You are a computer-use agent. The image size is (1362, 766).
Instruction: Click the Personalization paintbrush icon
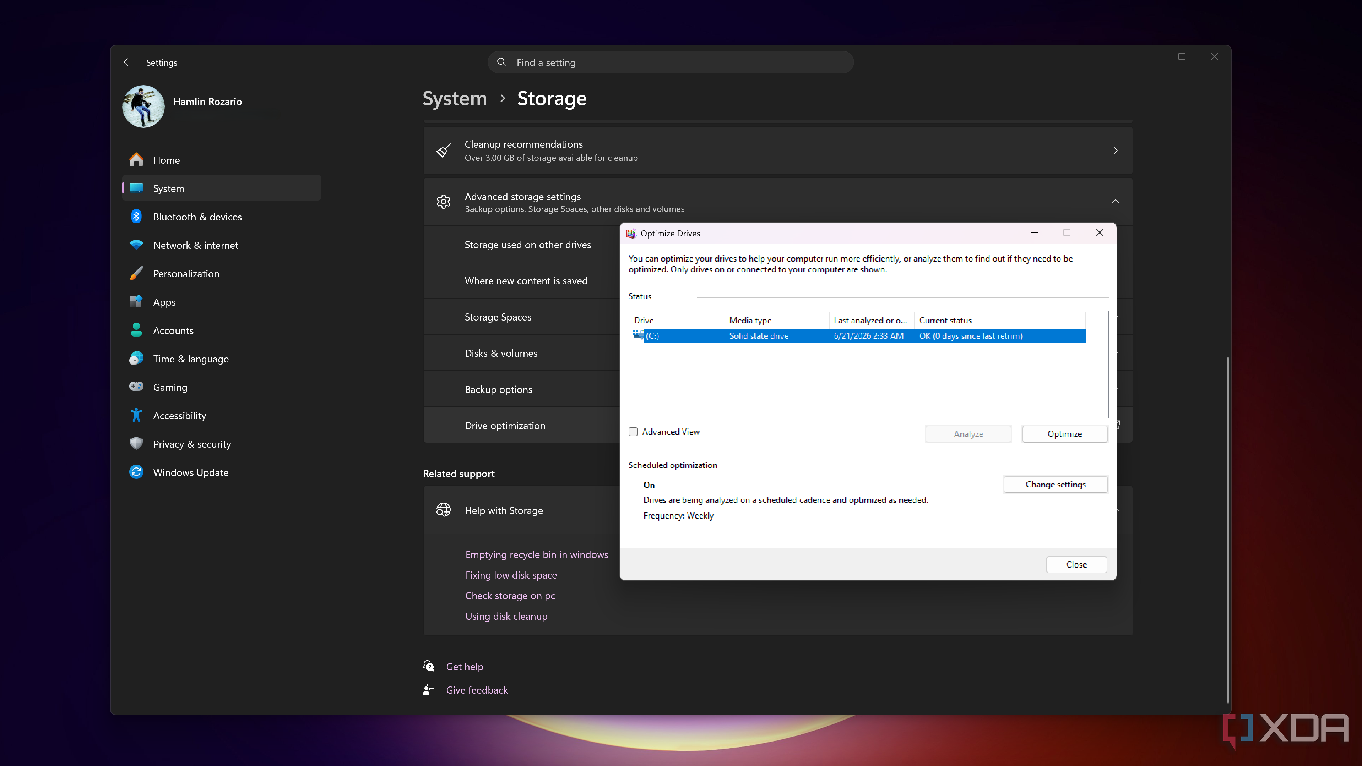point(136,273)
